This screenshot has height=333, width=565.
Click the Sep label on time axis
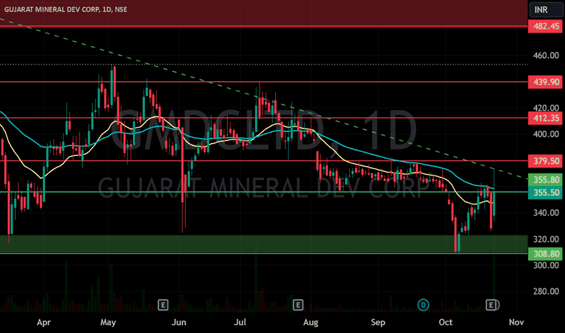coord(378,322)
